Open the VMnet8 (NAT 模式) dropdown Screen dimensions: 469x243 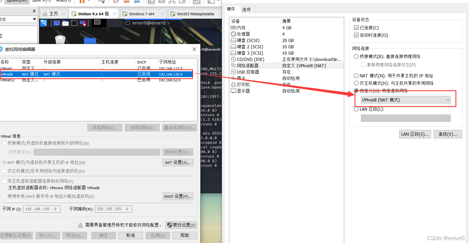[406, 100]
